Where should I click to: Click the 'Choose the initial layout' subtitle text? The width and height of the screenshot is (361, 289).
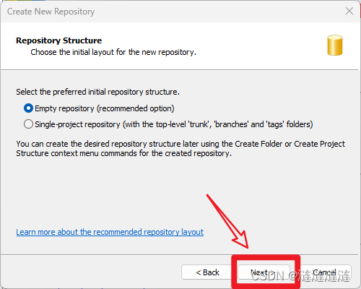pyautogui.click(x=113, y=52)
